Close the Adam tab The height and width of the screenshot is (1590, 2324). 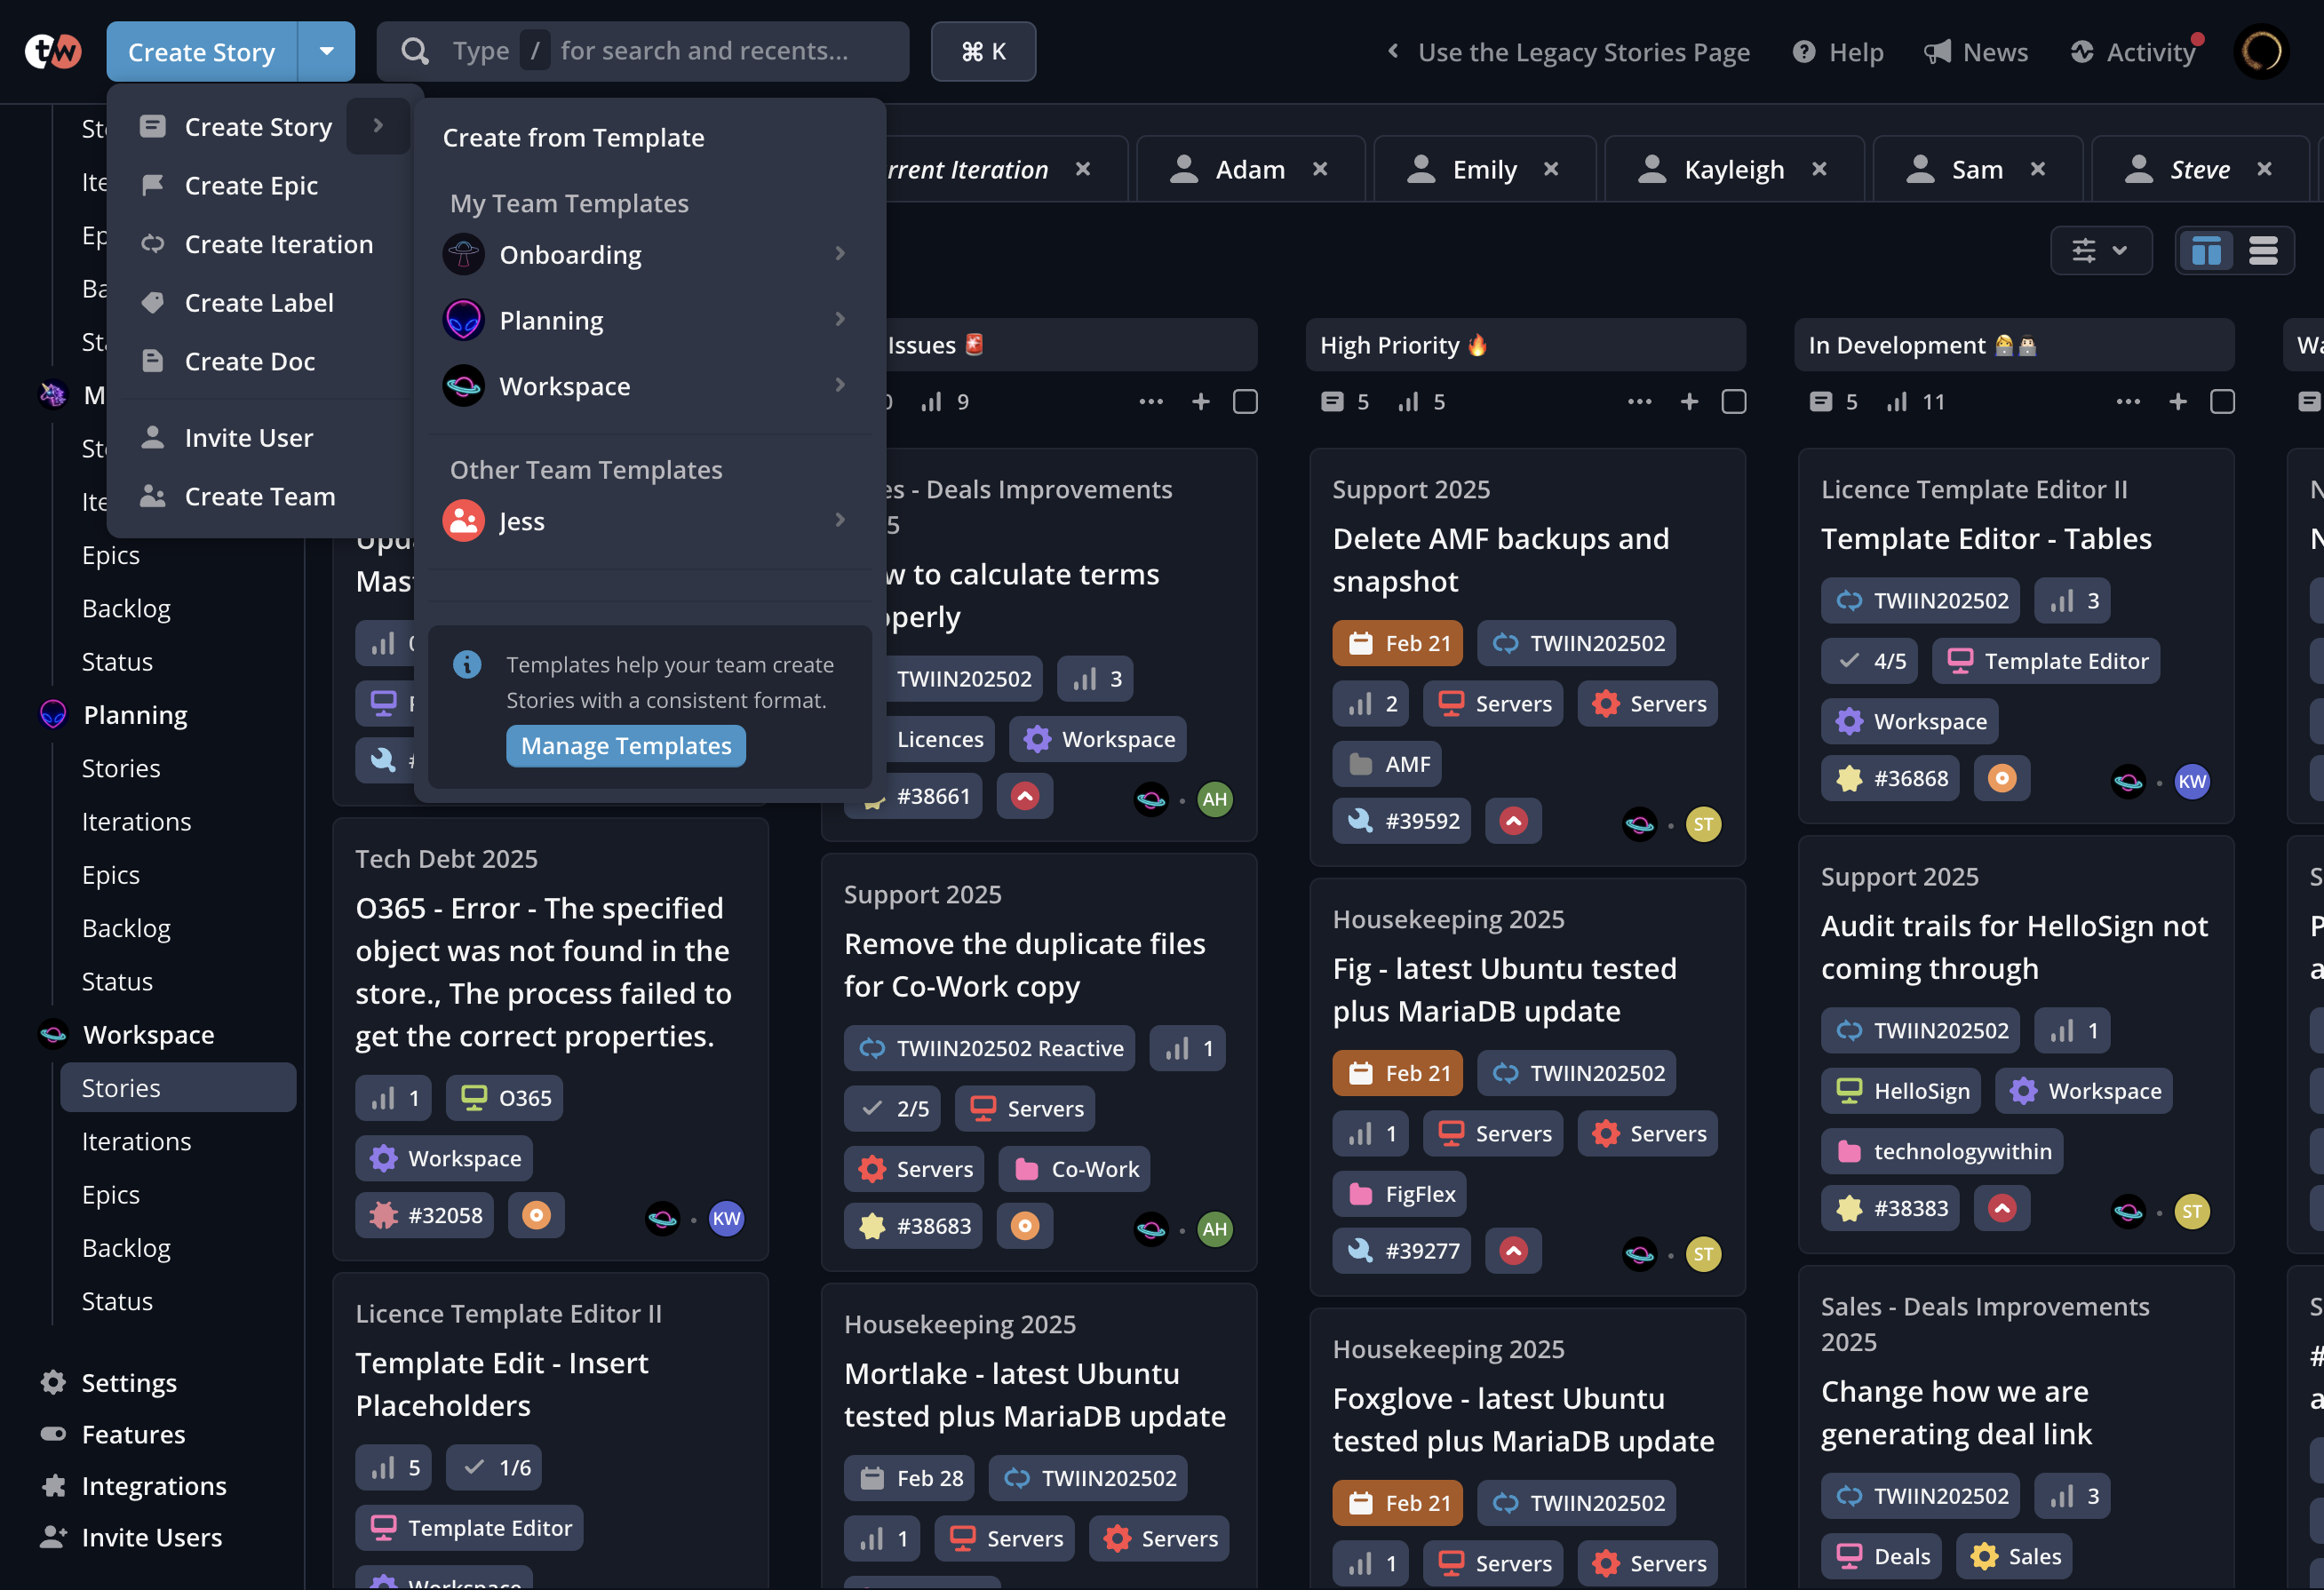[x=1320, y=169]
